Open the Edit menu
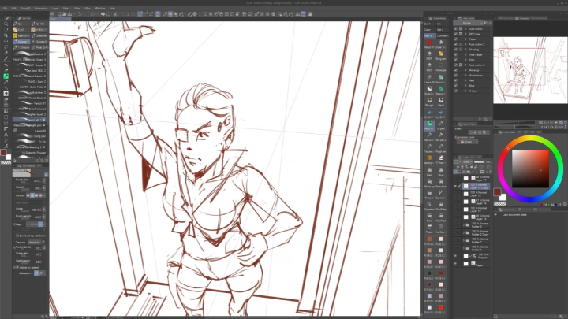 click(13, 8)
